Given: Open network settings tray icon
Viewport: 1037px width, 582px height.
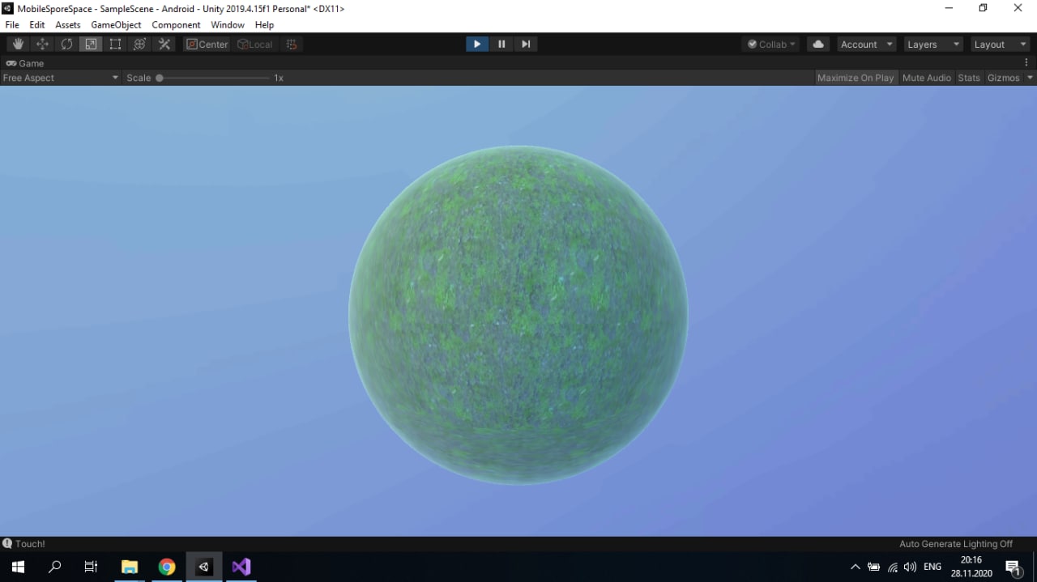Looking at the screenshot, I should (x=892, y=567).
